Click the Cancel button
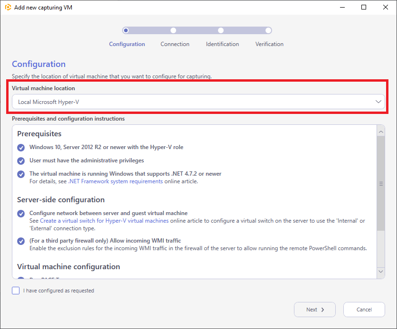This screenshot has height=329, width=397. pos(364,310)
